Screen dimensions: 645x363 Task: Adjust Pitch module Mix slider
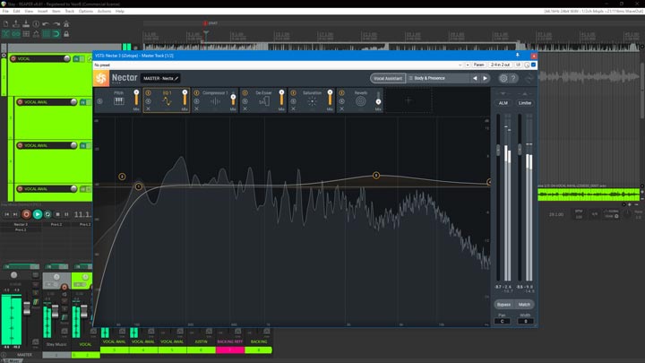(x=136, y=99)
